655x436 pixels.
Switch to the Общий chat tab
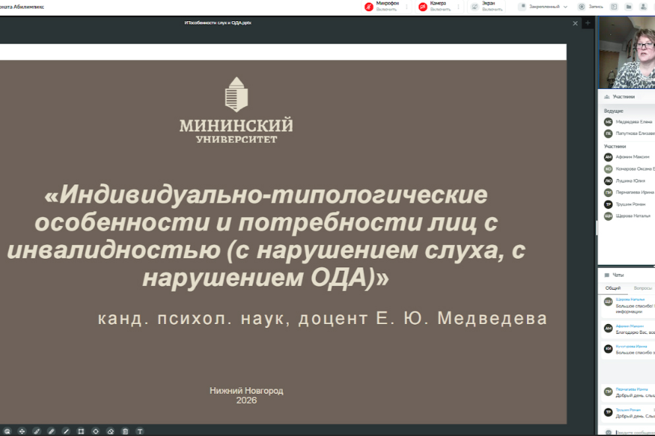tap(613, 288)
